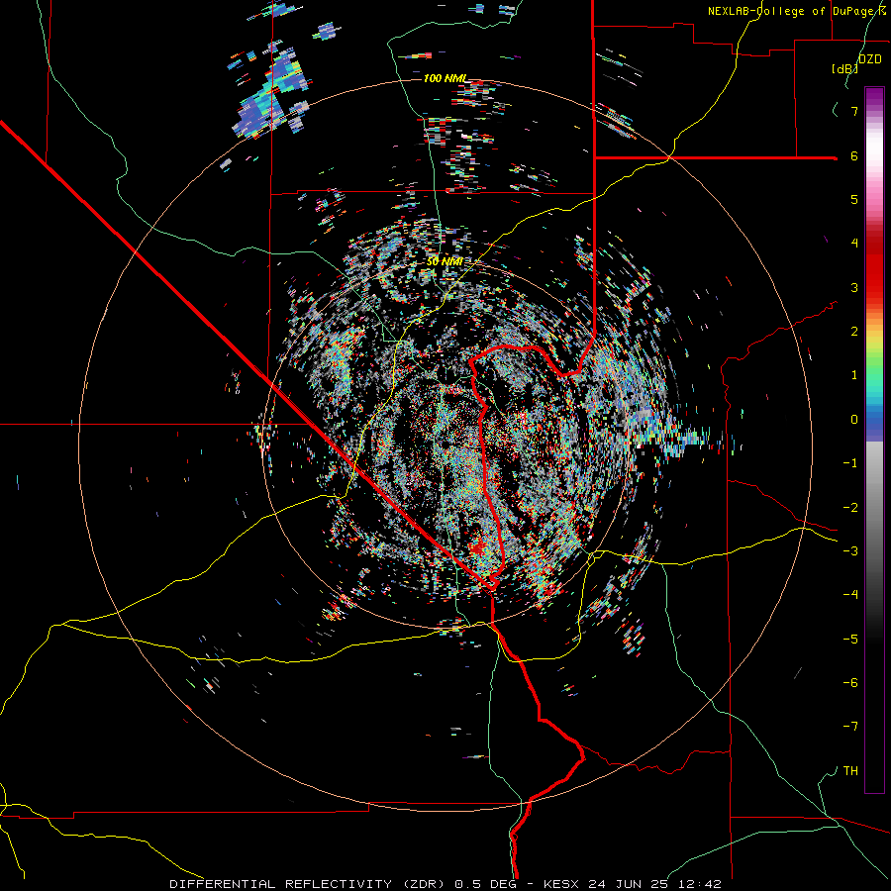
Task: Click the 0.5 DEG elevation text in caption
Action: pos(485,884)
